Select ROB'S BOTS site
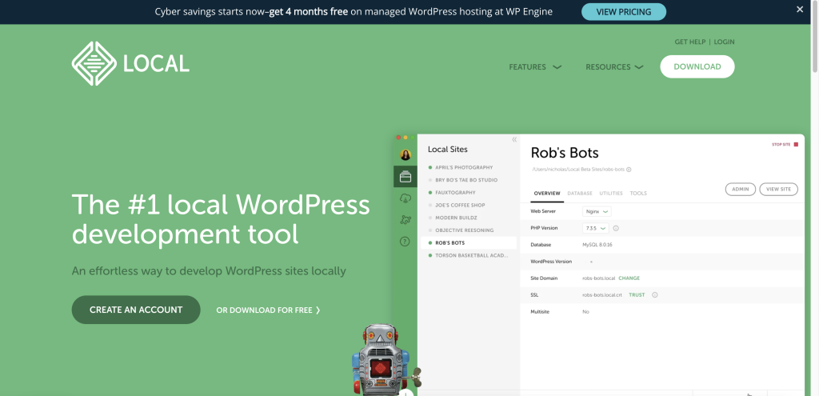Screen dimensions: 819x396 pos(469,243)
